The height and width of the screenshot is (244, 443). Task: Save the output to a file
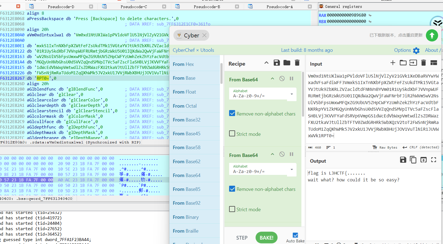(x=403, y=160)
